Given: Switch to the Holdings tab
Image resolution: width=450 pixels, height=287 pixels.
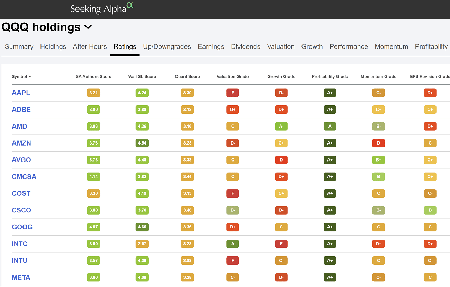Looking at the screenshot, I should point(53,46).
